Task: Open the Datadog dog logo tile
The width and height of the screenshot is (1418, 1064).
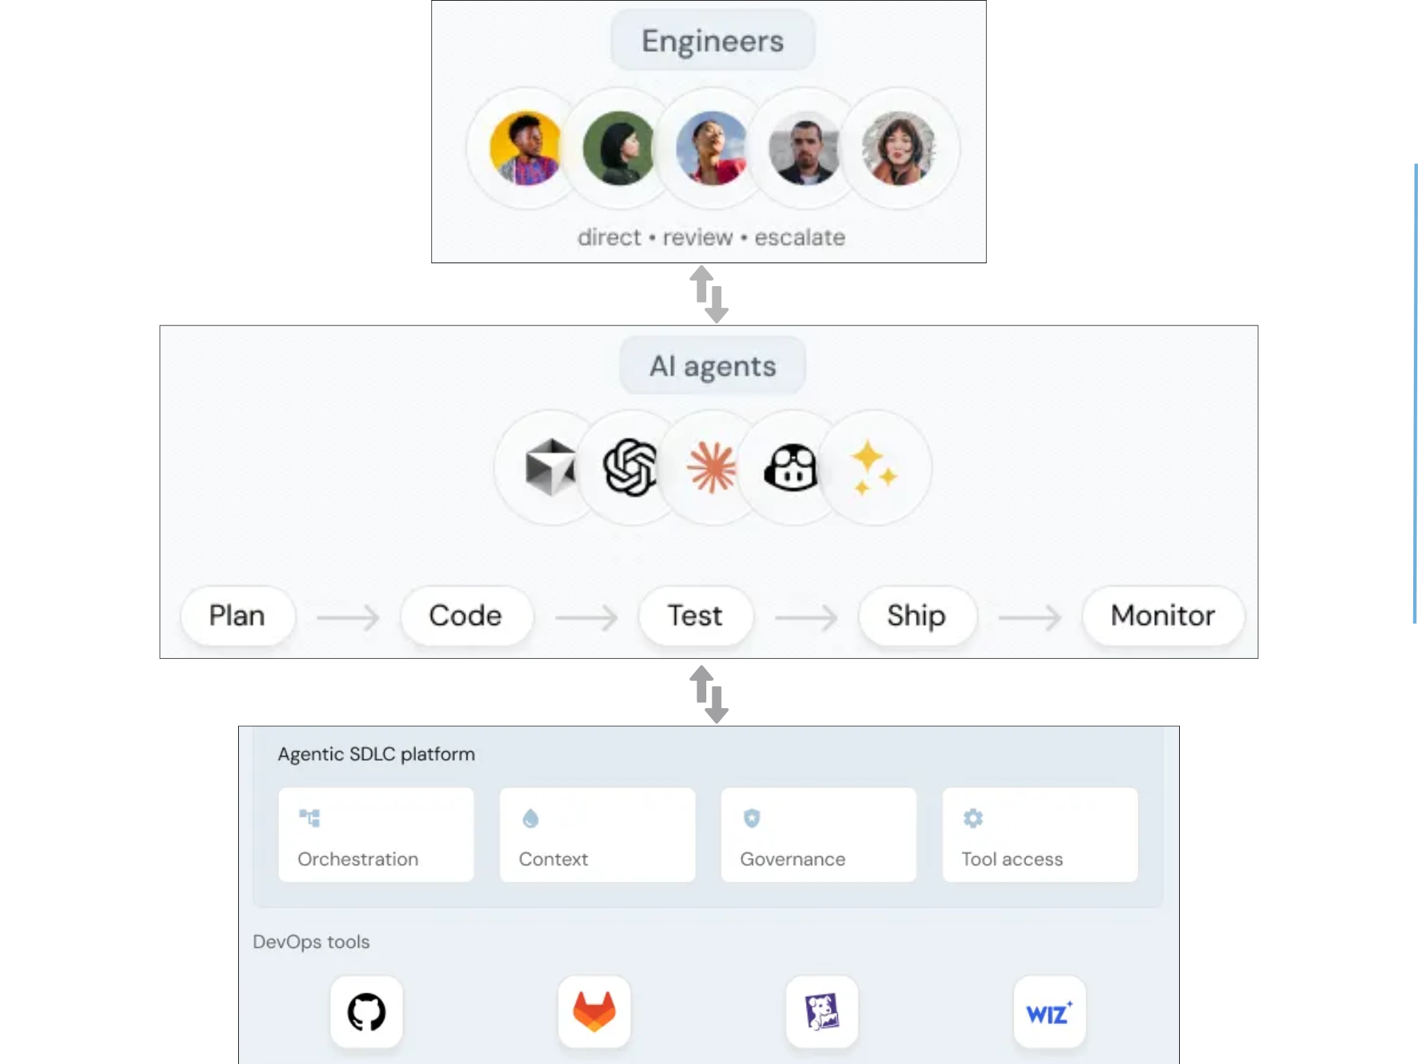Action: point(822,1012)
